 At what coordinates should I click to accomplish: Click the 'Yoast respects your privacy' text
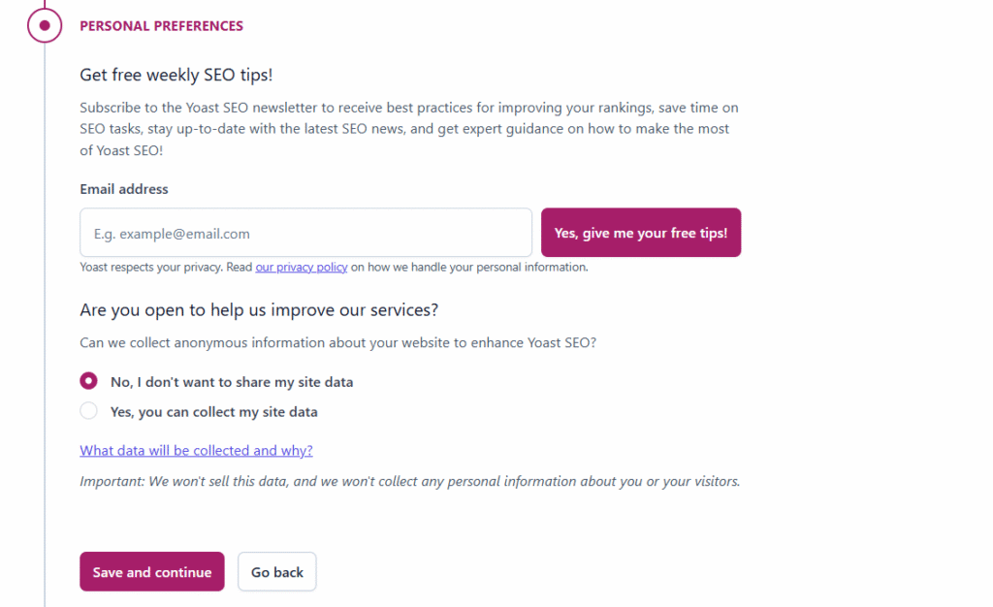pyautogui.click(x=165, y=267)
